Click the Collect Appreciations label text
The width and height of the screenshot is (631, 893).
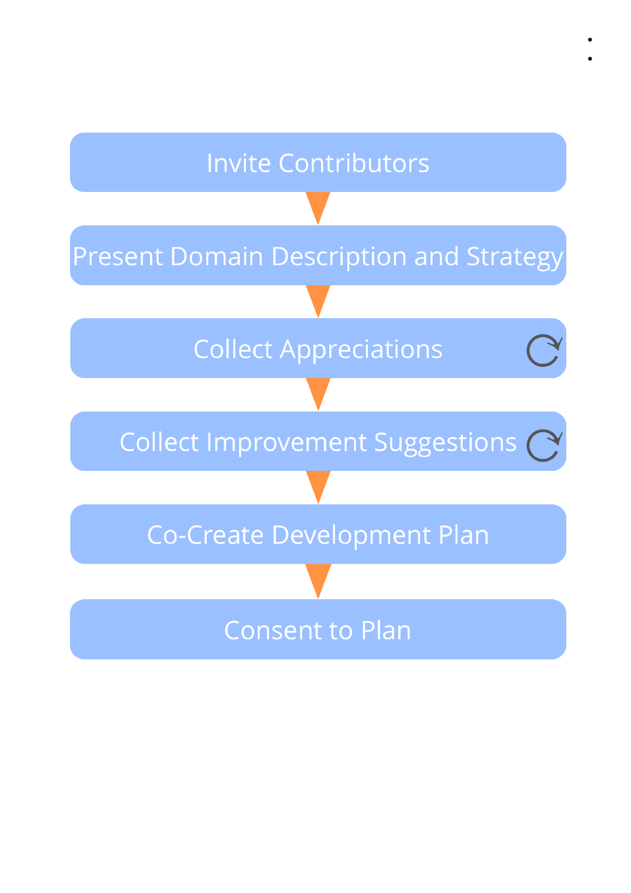318,349
